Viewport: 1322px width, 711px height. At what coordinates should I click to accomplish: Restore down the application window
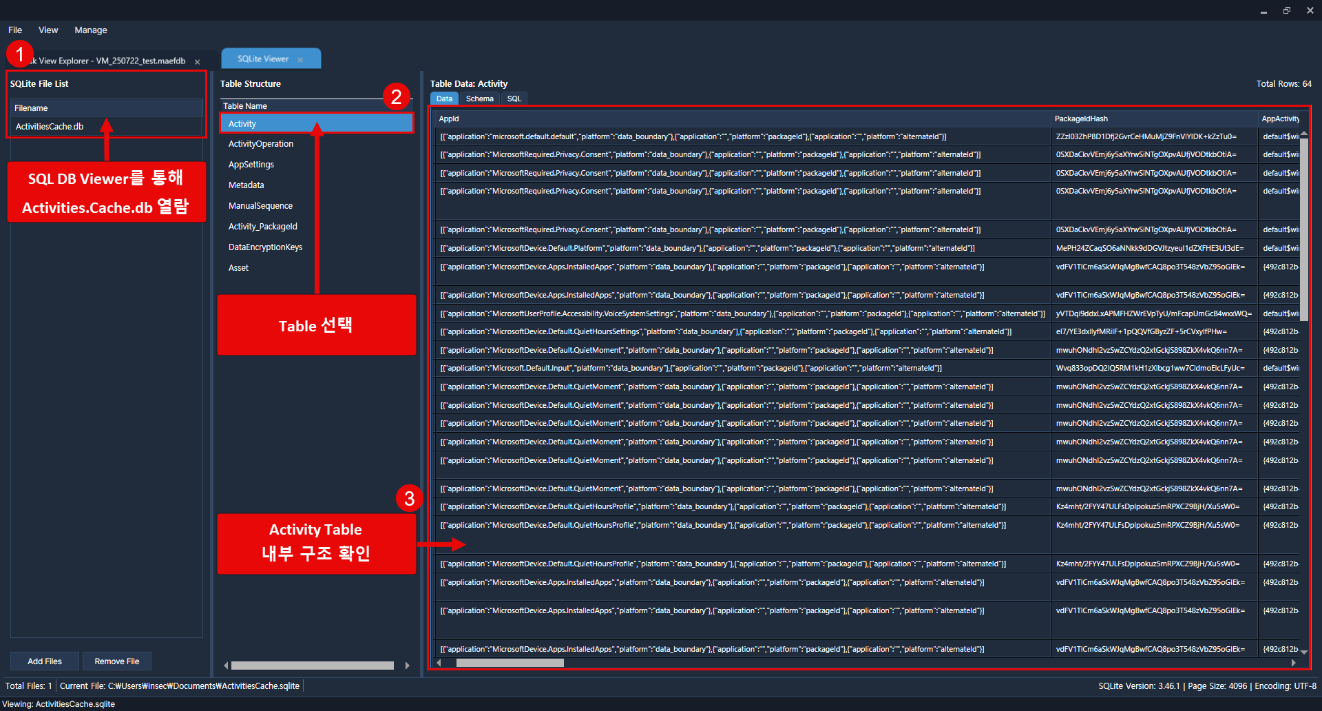[1286, 10]
